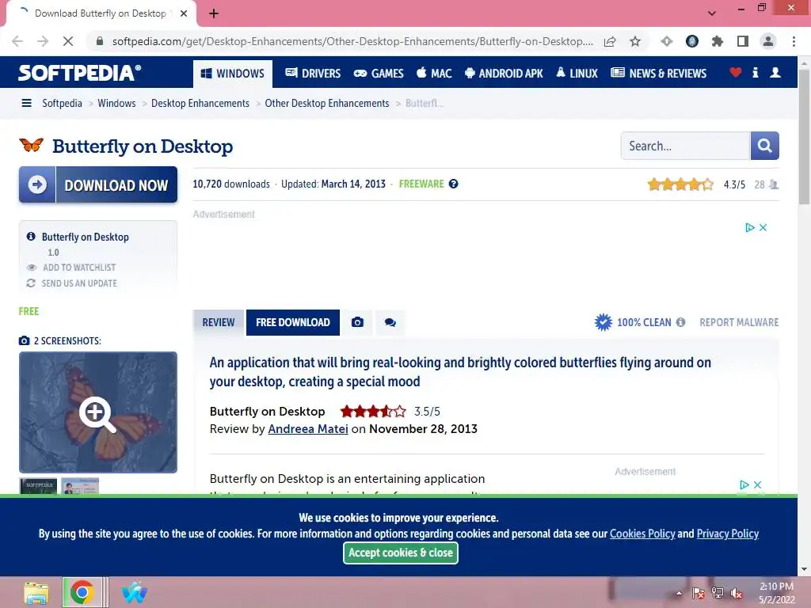Image resolution: width=811 pixels, height=608 pixels.
Task: Open Chrome three-dot menu
Action: pyautogui.click(x=794, y=41)
